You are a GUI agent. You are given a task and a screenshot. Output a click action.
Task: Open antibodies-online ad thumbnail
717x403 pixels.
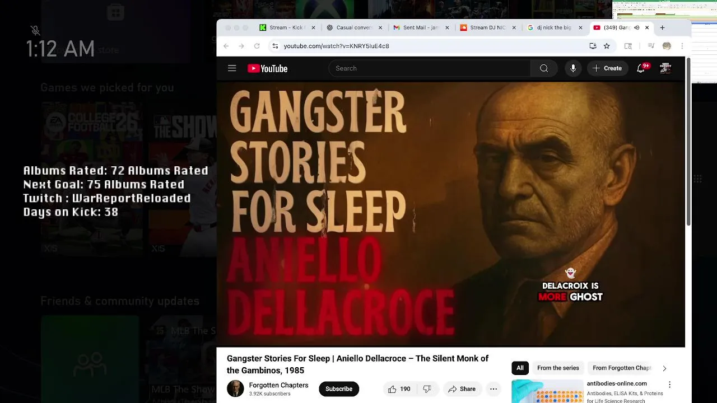tap(547, 391)
